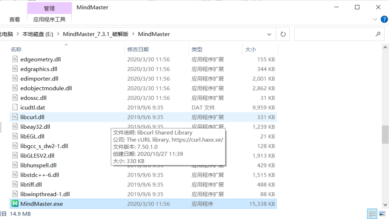The image size is (389, 219).
Task: Switch to large thumbnails view icon
Action: tap(382, 214)
